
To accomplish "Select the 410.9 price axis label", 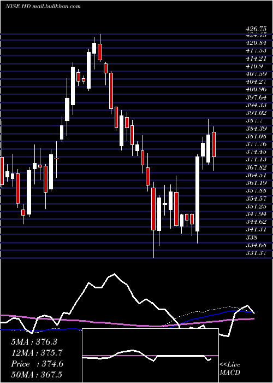I will [x=254, y=66].
